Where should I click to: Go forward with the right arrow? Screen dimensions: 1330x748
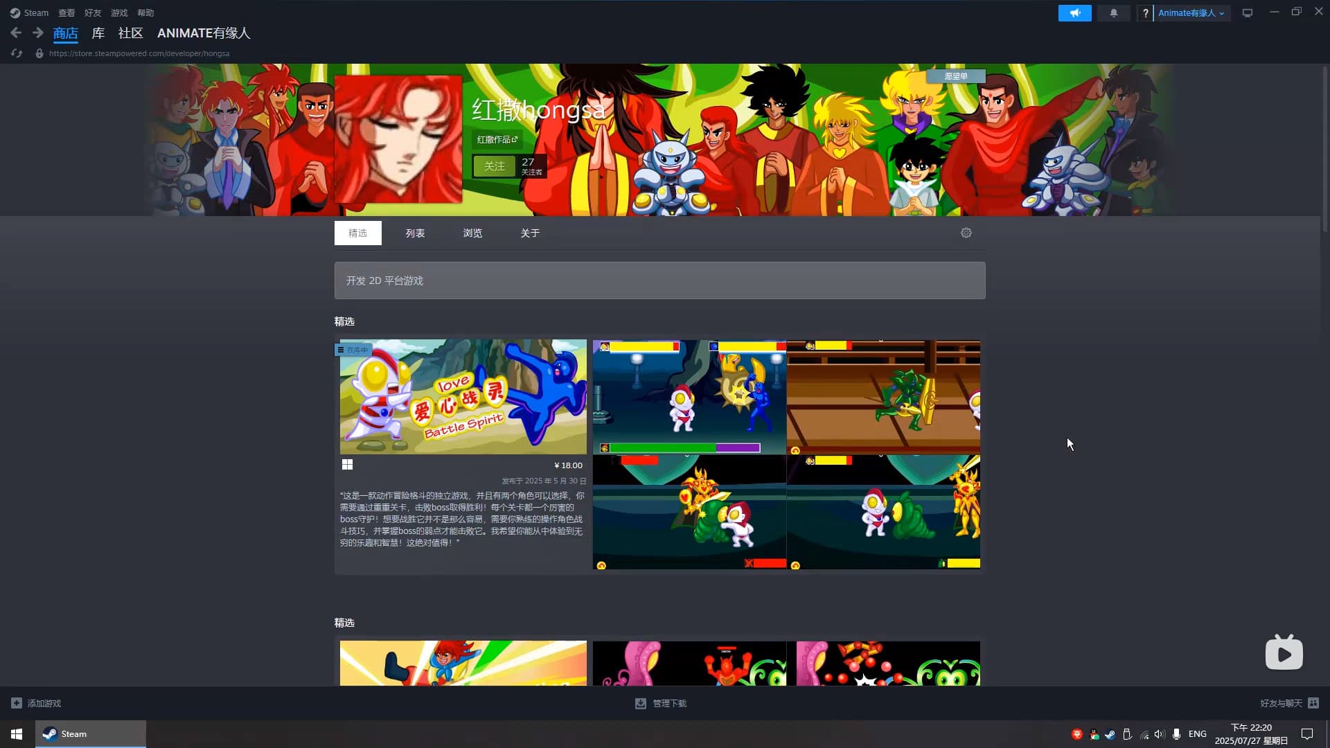[x=38, y=33]
